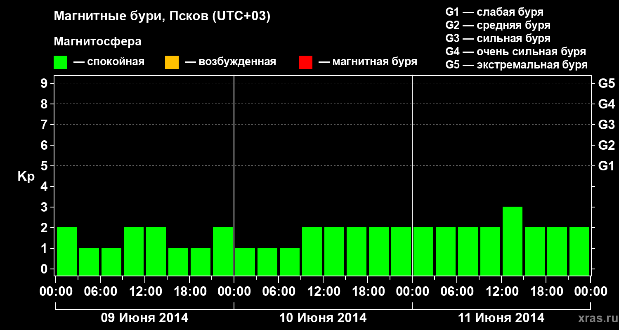This screenshot has width=619, height=330.
Task: Click the chart title 'Магнитные бури, Псков (UTC+03)'
Action: [162, 16]
